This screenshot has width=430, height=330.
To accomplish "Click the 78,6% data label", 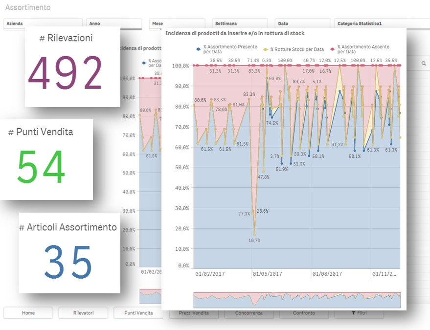I will pos(221,110).
